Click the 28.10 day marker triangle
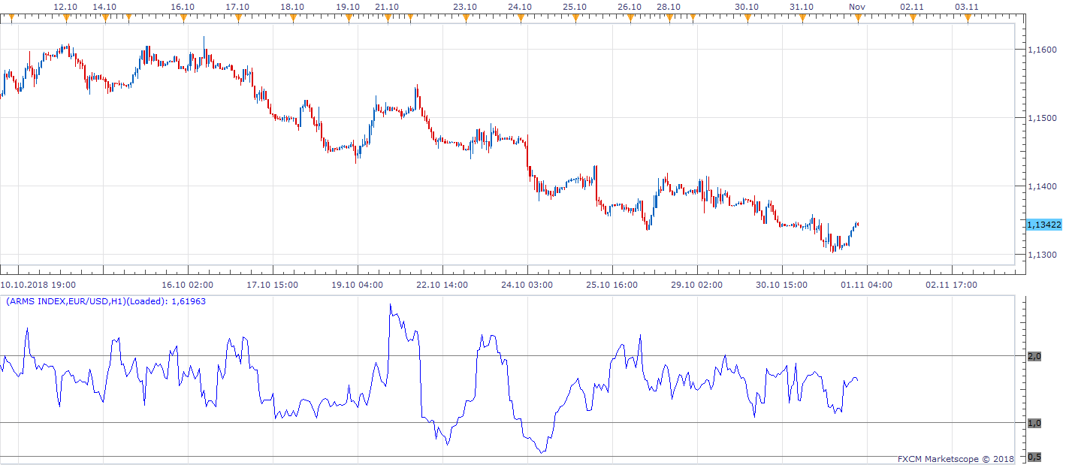This screenshot has height=465, width=1069. coord(669,18)
